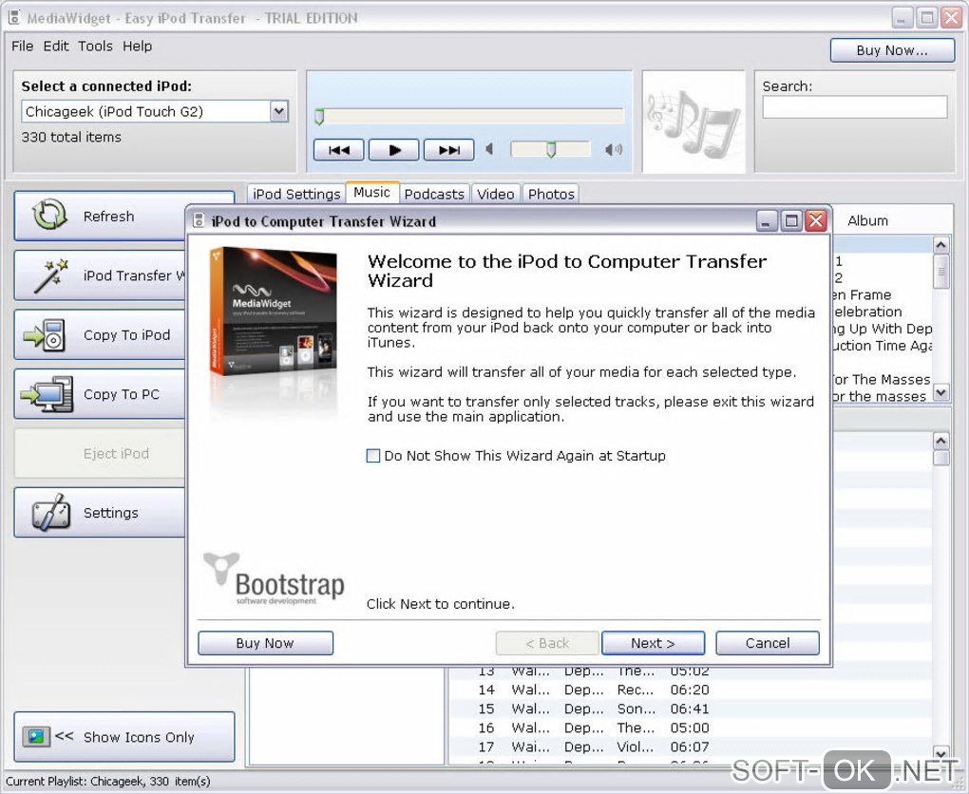Screen dimensions: 969x794
Task: Minimize the MediaWidget main window
Action: [902, 18]
